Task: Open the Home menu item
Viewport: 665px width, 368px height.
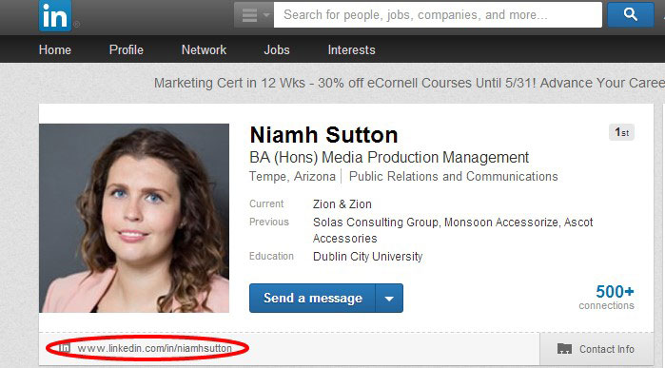Action: click(x=55, y=49)
